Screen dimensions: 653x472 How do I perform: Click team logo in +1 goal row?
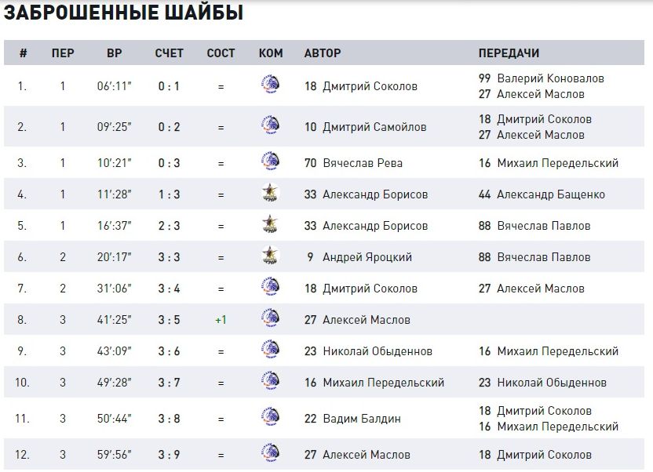click(x=270, y=318)
